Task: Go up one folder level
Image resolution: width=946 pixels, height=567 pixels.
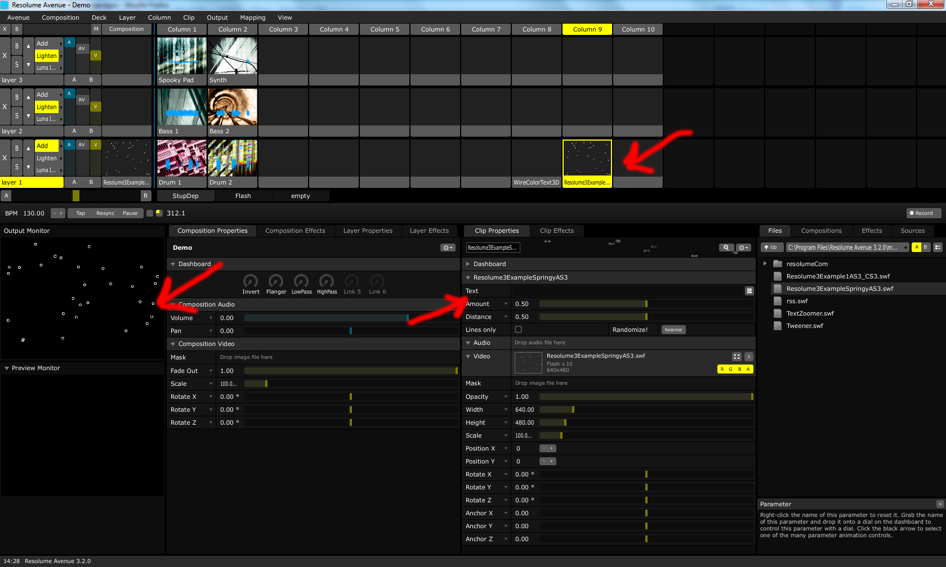Action: 770,247
